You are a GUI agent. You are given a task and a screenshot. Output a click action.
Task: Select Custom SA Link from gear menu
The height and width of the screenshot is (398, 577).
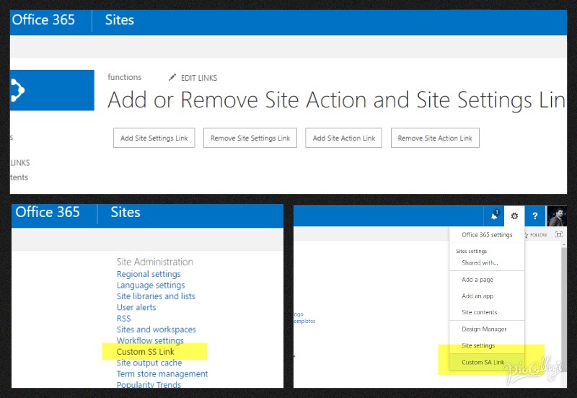(x=483, y=362)
